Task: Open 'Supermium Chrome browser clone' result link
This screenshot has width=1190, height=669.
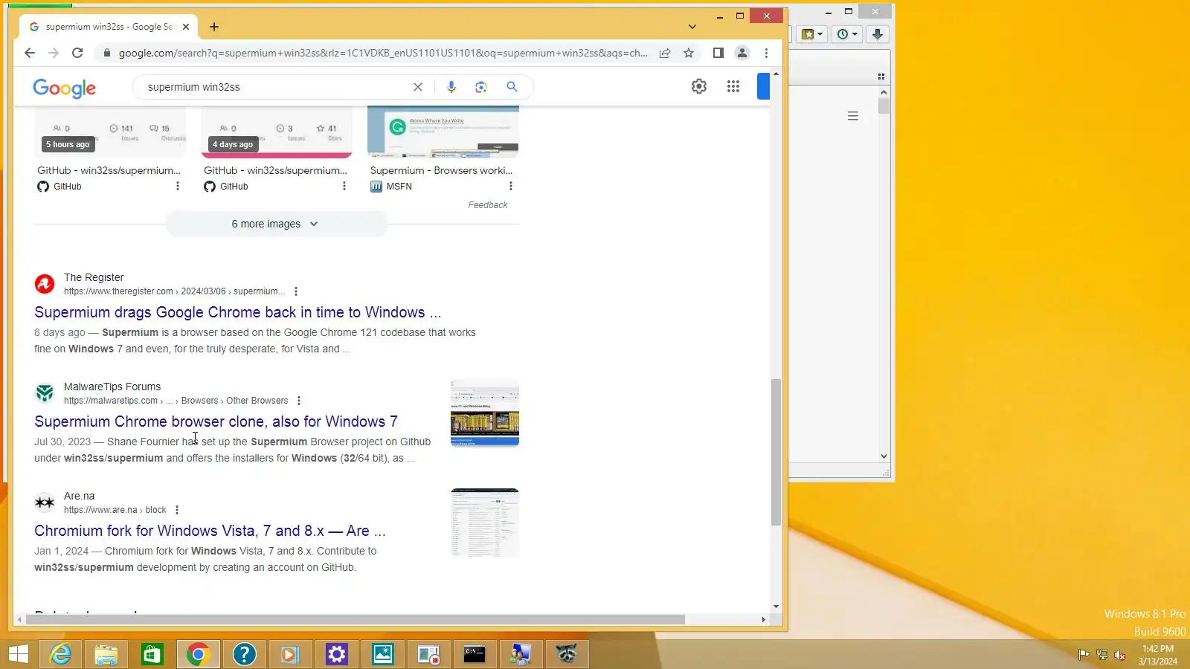Action: tap(216, 421)
